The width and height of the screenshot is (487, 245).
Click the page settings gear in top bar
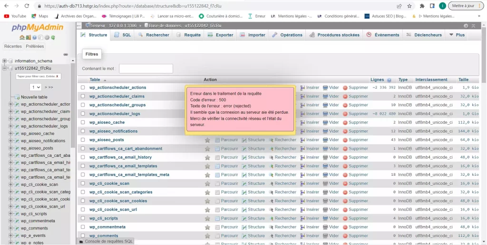click(x=466, y=26)
